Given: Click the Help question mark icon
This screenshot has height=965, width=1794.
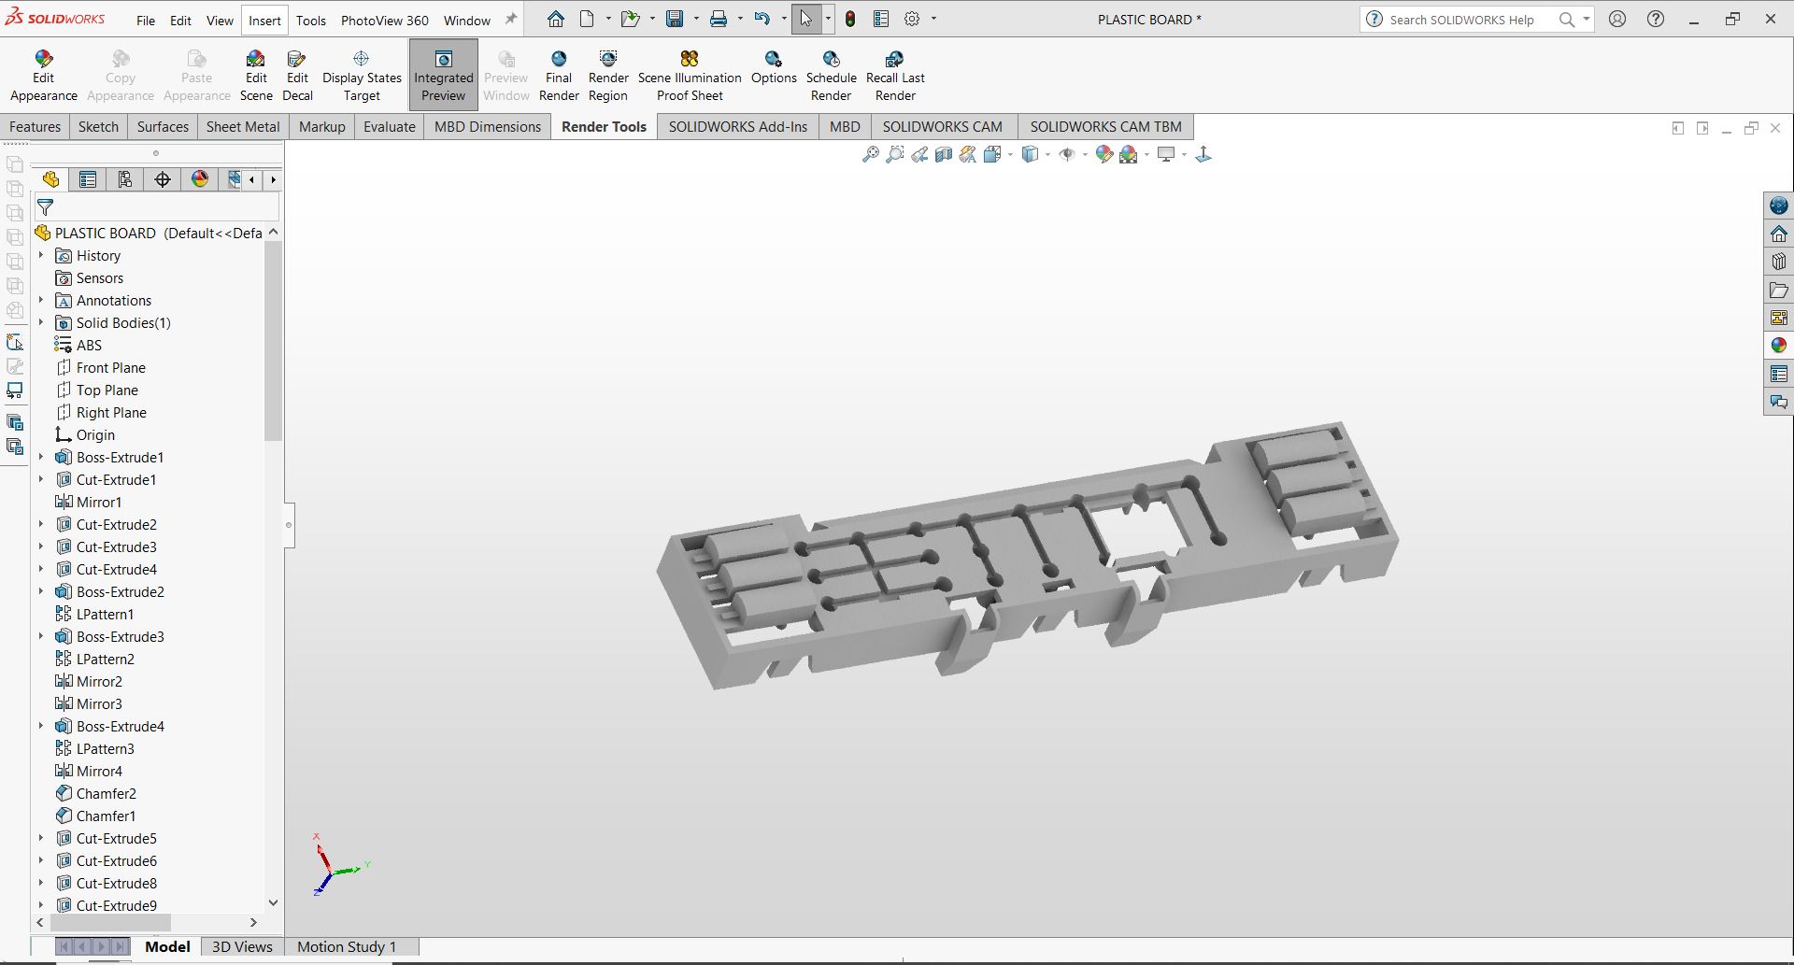Looking at the screenshot, I should [1656, 19].
